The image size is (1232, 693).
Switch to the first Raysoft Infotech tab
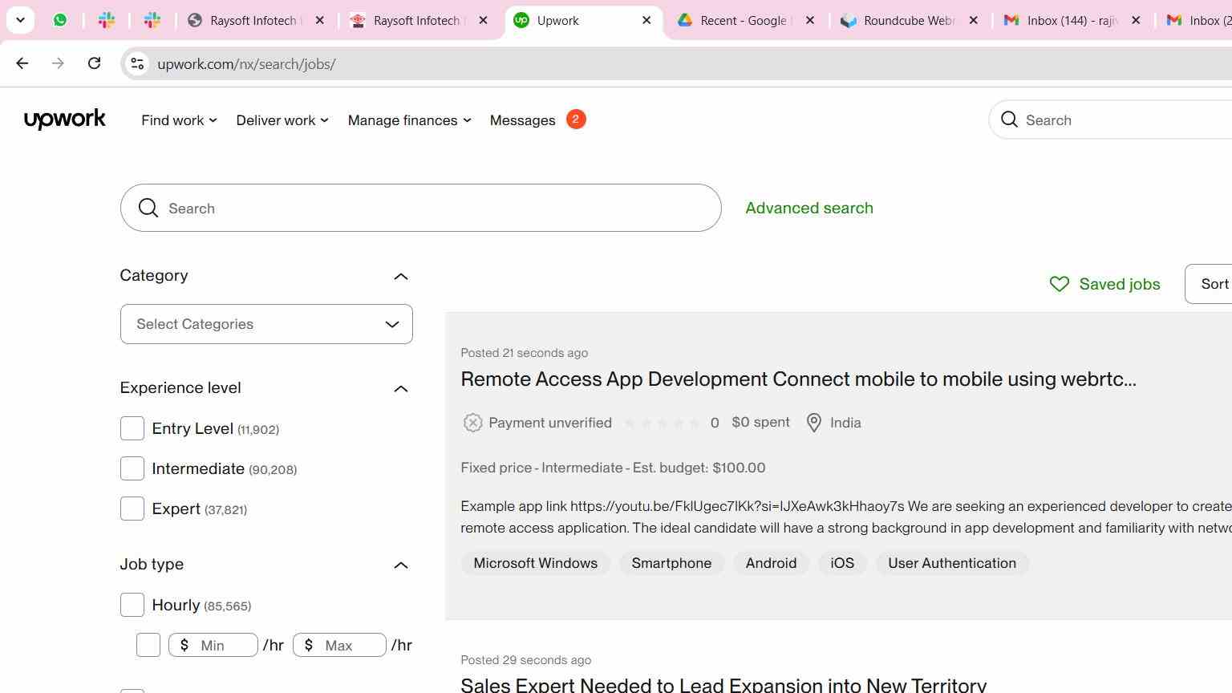(x=255, y=21)
